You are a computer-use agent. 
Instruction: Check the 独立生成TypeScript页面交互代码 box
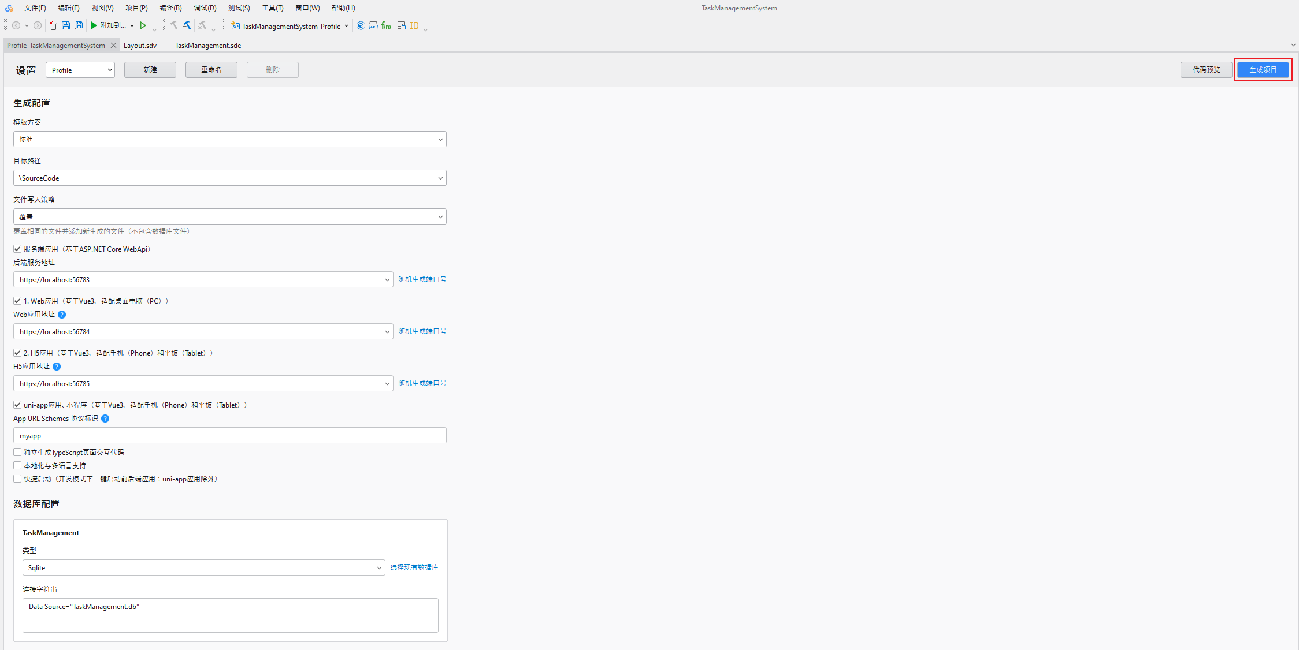click(x=17, y=452)
